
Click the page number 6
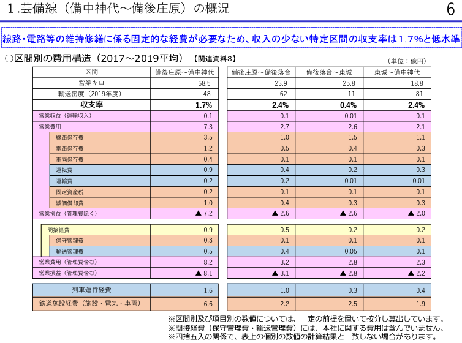pyautogui.click(x=450, y=9)
